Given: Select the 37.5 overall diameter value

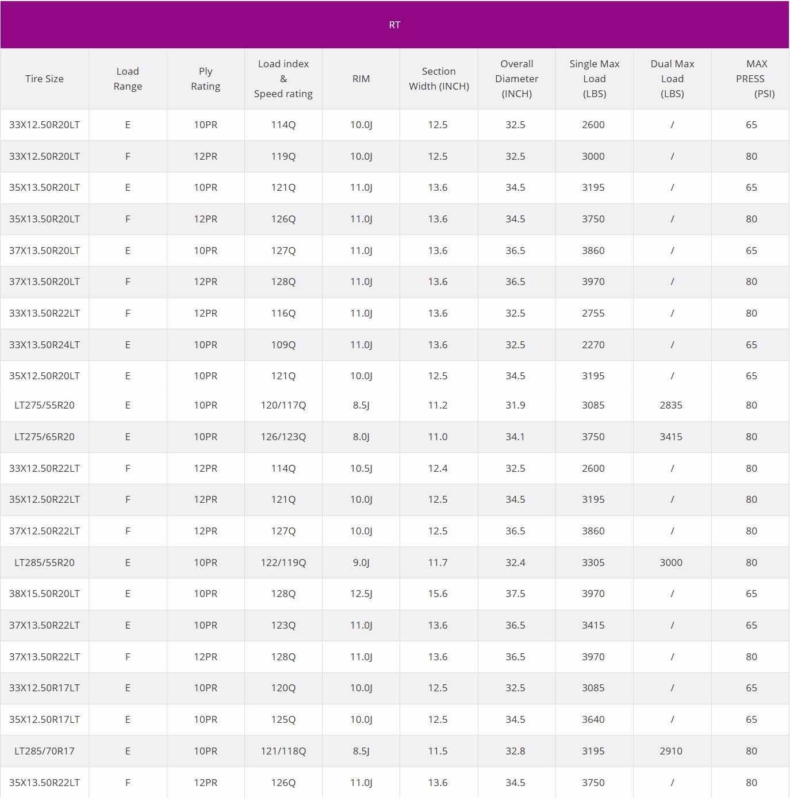Looking at the screenshot, I should point(515,594).
